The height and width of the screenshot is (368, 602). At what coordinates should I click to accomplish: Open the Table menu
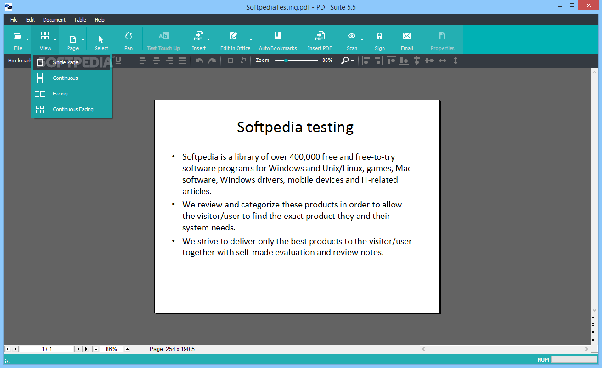point(80,20)
